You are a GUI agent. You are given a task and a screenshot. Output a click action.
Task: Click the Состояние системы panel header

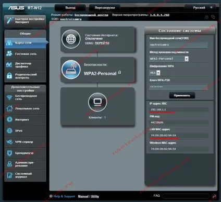pos(180,31)
